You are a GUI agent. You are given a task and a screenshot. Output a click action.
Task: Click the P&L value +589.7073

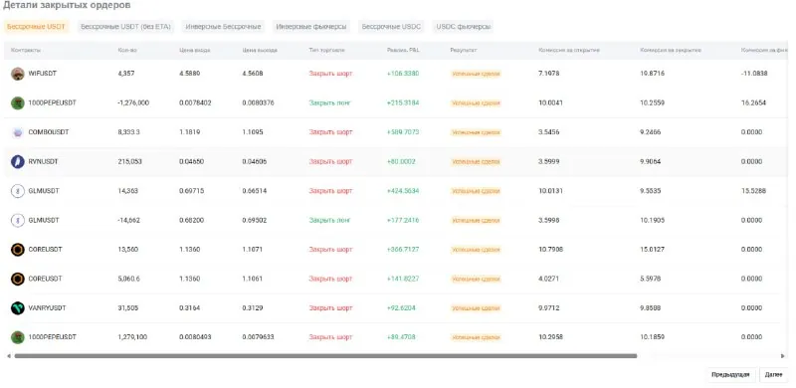(403, 132)
